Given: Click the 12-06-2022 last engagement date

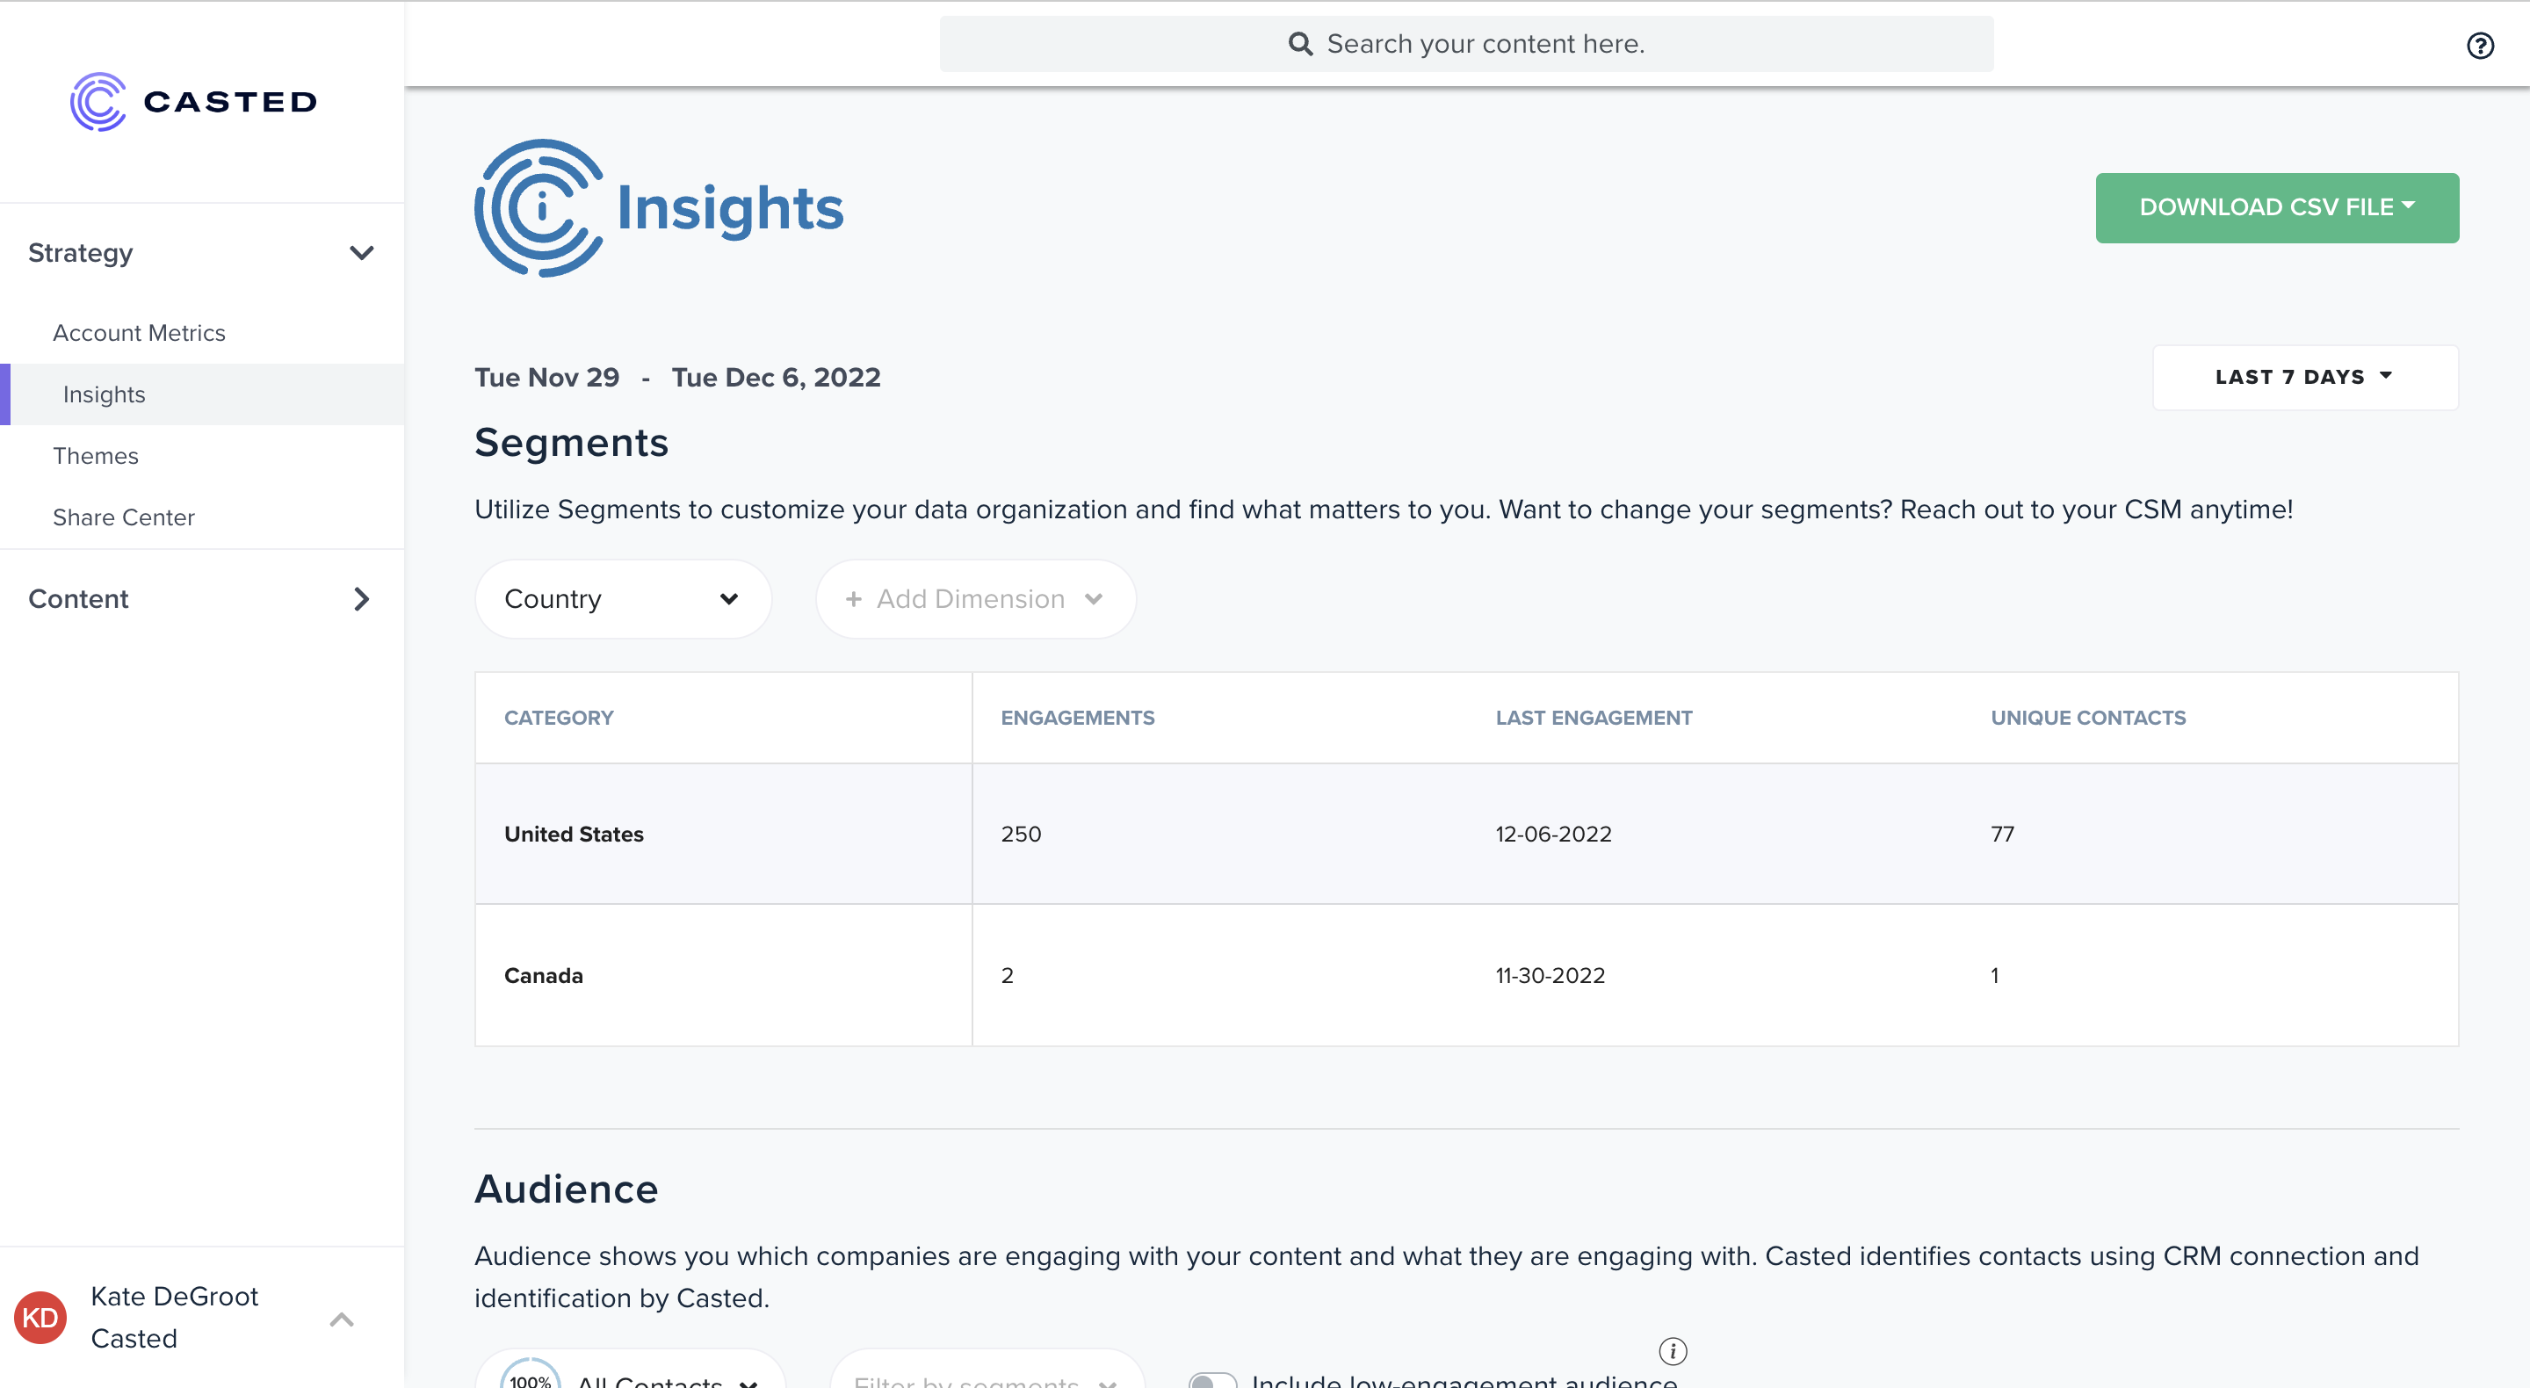Looking at the screenshot, I should 1553,834.
